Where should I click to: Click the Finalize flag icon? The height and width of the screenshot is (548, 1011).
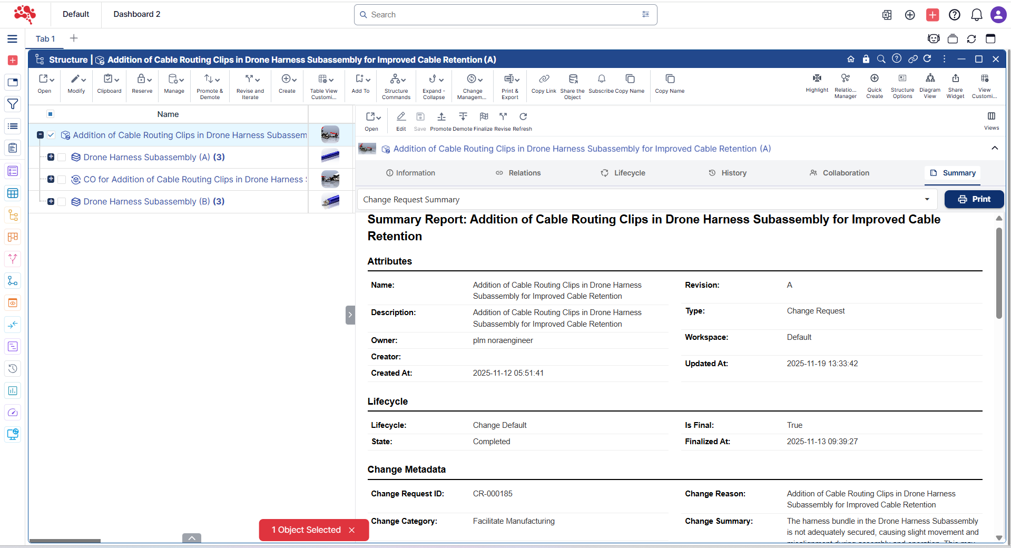[484, 117]
